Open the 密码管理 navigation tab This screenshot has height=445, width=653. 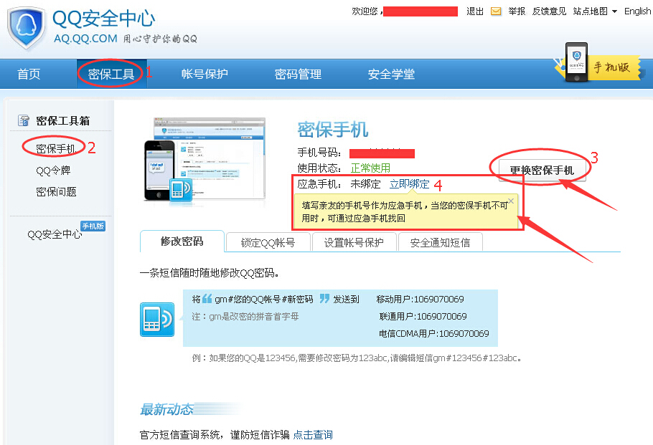[x=298, y=74]
